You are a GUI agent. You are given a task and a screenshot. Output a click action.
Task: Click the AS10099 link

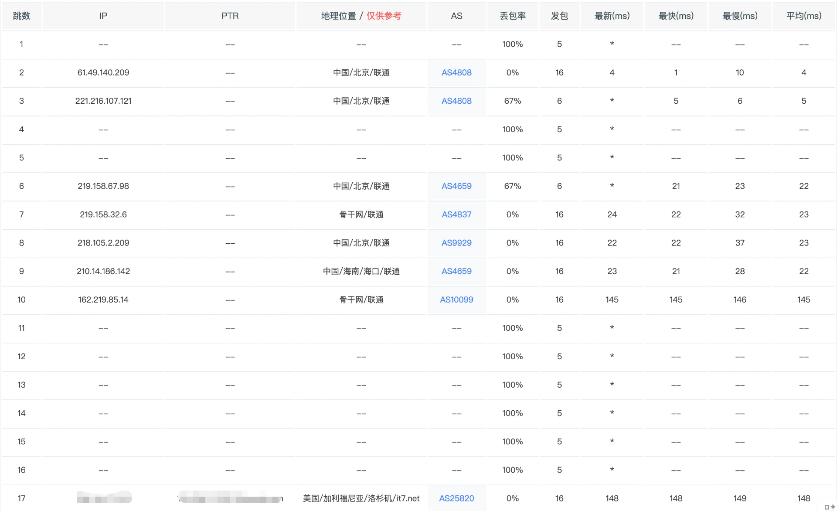click(456, 299)
